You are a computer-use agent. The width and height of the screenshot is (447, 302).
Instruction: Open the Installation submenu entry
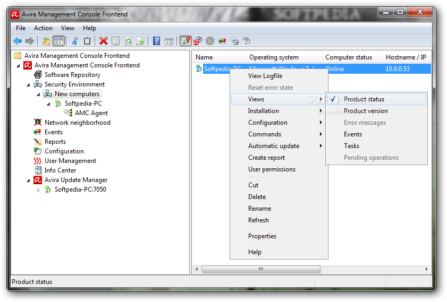coord(279,111)
